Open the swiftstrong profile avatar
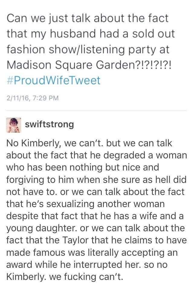 coord(14,125)
